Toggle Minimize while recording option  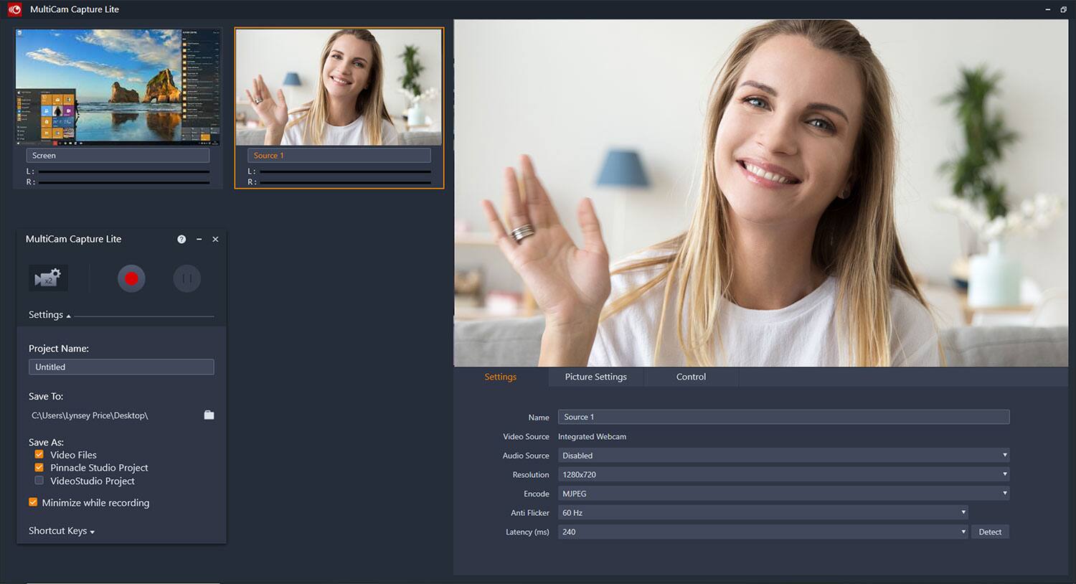(x=33, y=502)
